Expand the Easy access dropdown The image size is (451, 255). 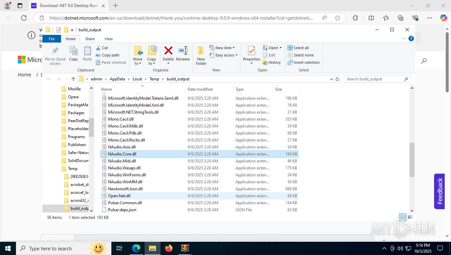[224, 55]
